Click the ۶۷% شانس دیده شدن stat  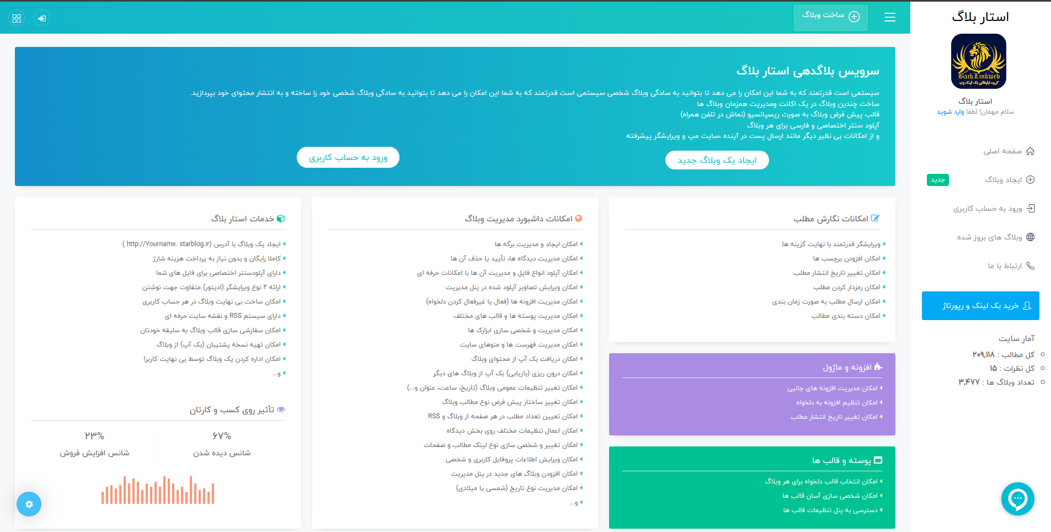[x=222, y=444]
